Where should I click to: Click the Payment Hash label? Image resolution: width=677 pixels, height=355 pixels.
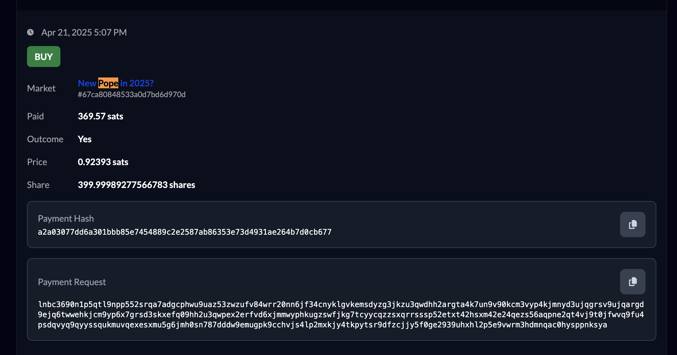66,218
